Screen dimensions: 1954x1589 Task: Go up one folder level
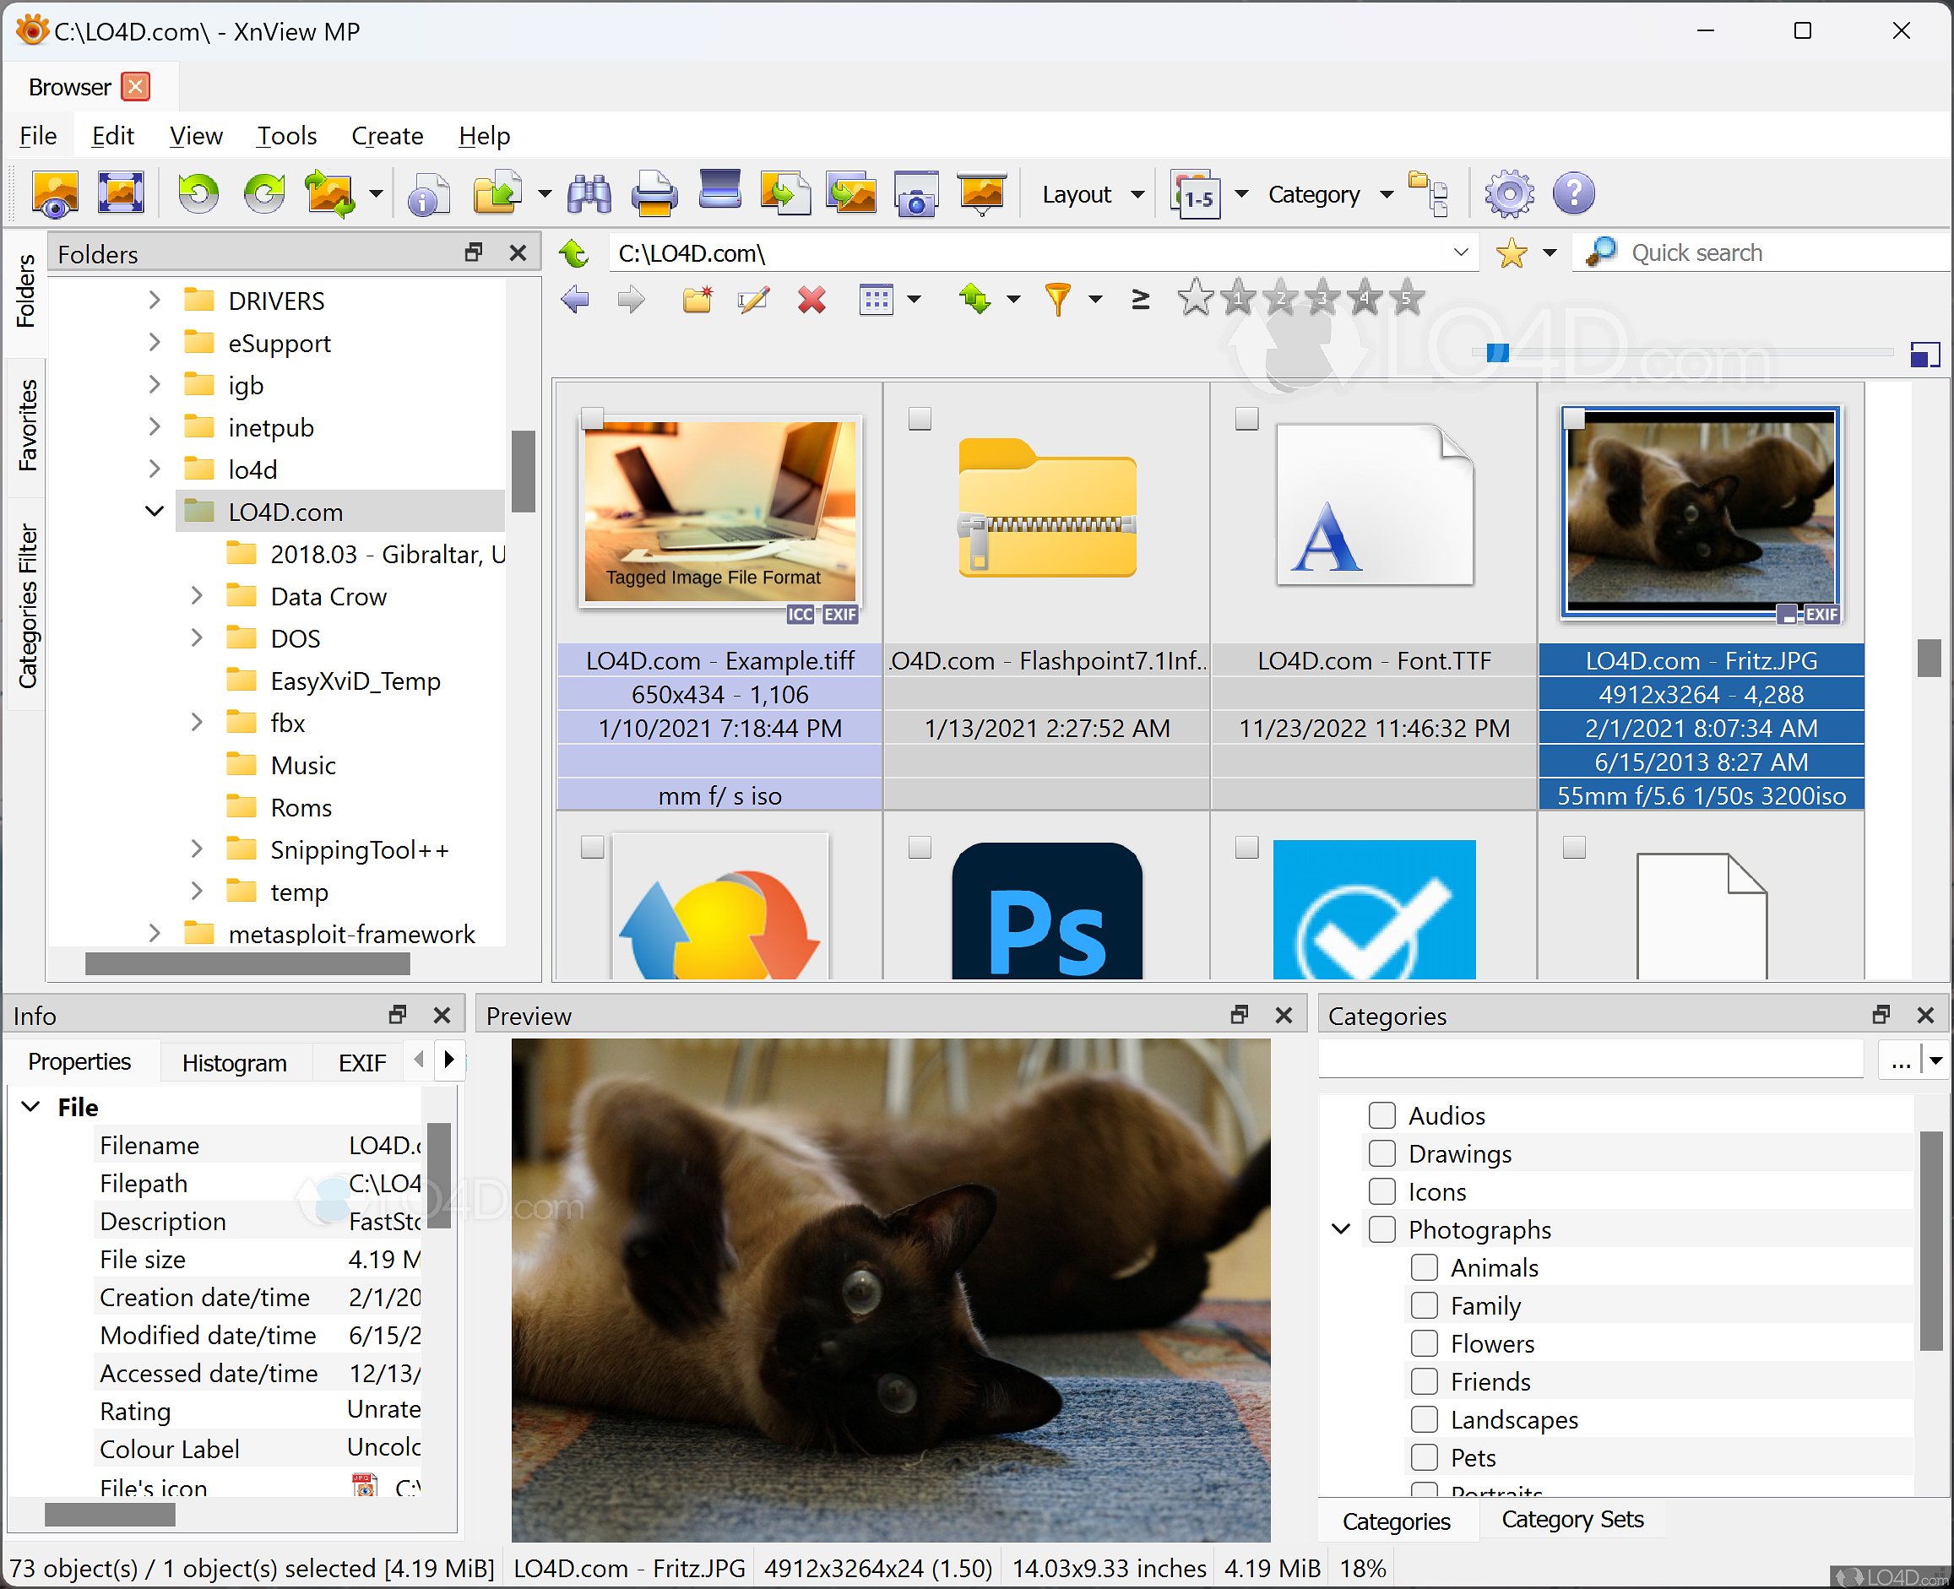coord(575,252)
